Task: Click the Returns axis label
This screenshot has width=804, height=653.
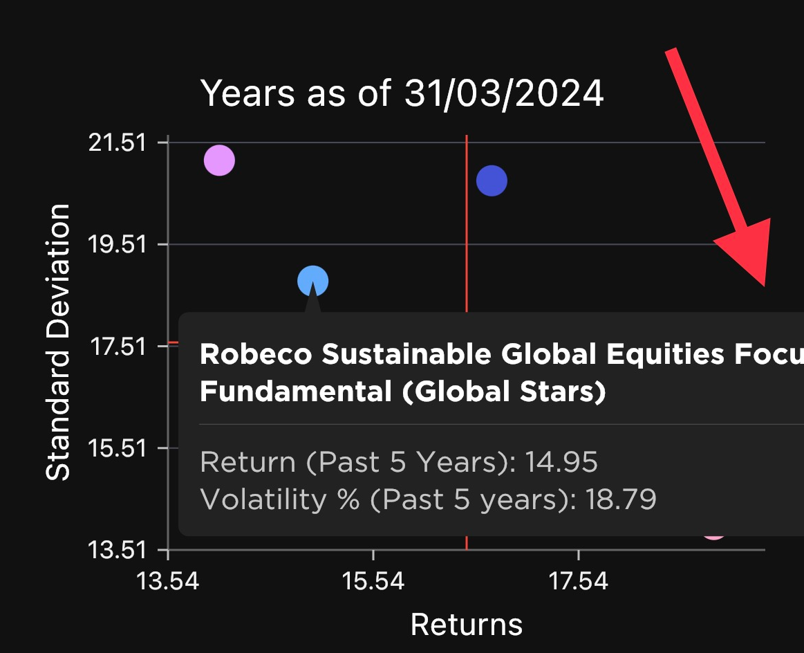Action: [x=467, y=625]
